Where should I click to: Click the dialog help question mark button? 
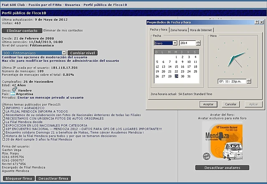[x=257, y=22]
